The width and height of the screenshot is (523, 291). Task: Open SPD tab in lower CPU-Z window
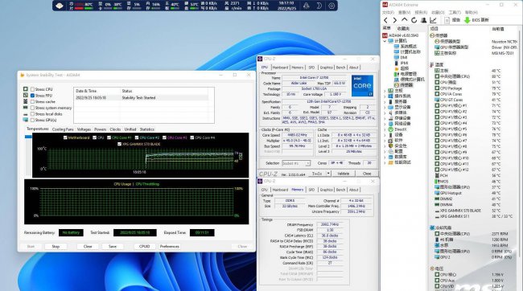coord(311,190)
